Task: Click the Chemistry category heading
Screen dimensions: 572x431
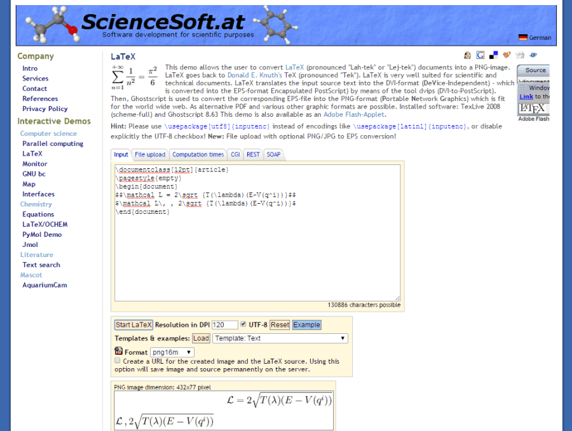Action: tap(36, 204)
